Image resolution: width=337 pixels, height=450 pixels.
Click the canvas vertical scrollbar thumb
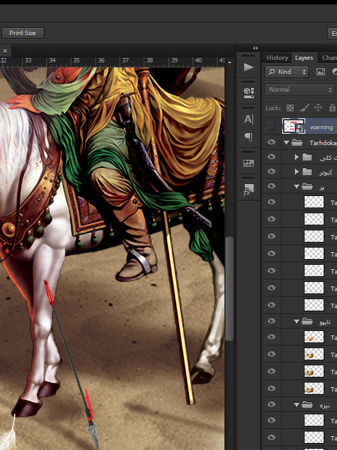pyautogui.click(x=229, y=288)
